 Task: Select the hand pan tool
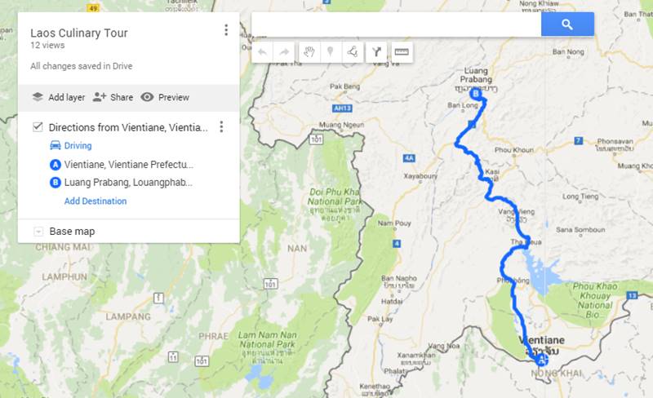coord(309,52)
